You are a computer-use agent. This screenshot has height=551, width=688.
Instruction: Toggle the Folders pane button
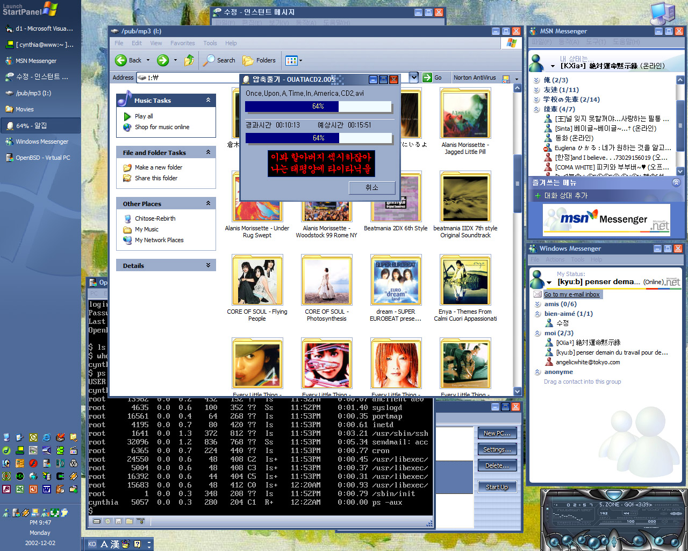pos(259,60)
